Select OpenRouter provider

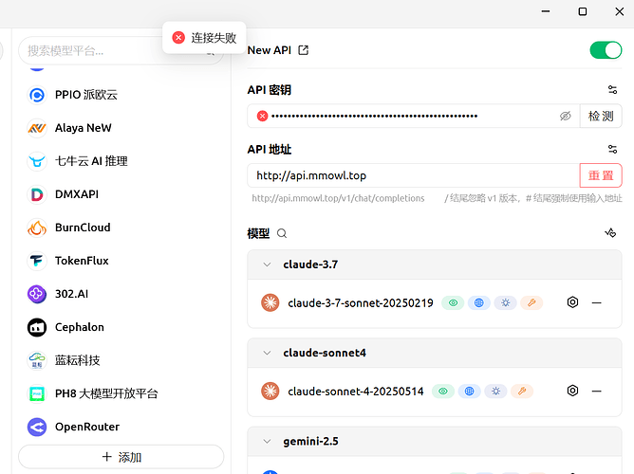tap(121, 427)
